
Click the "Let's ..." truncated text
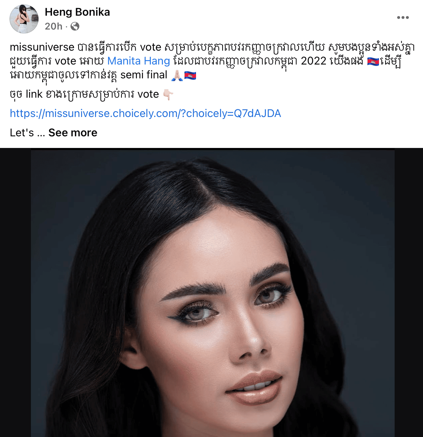click(27, 133)
